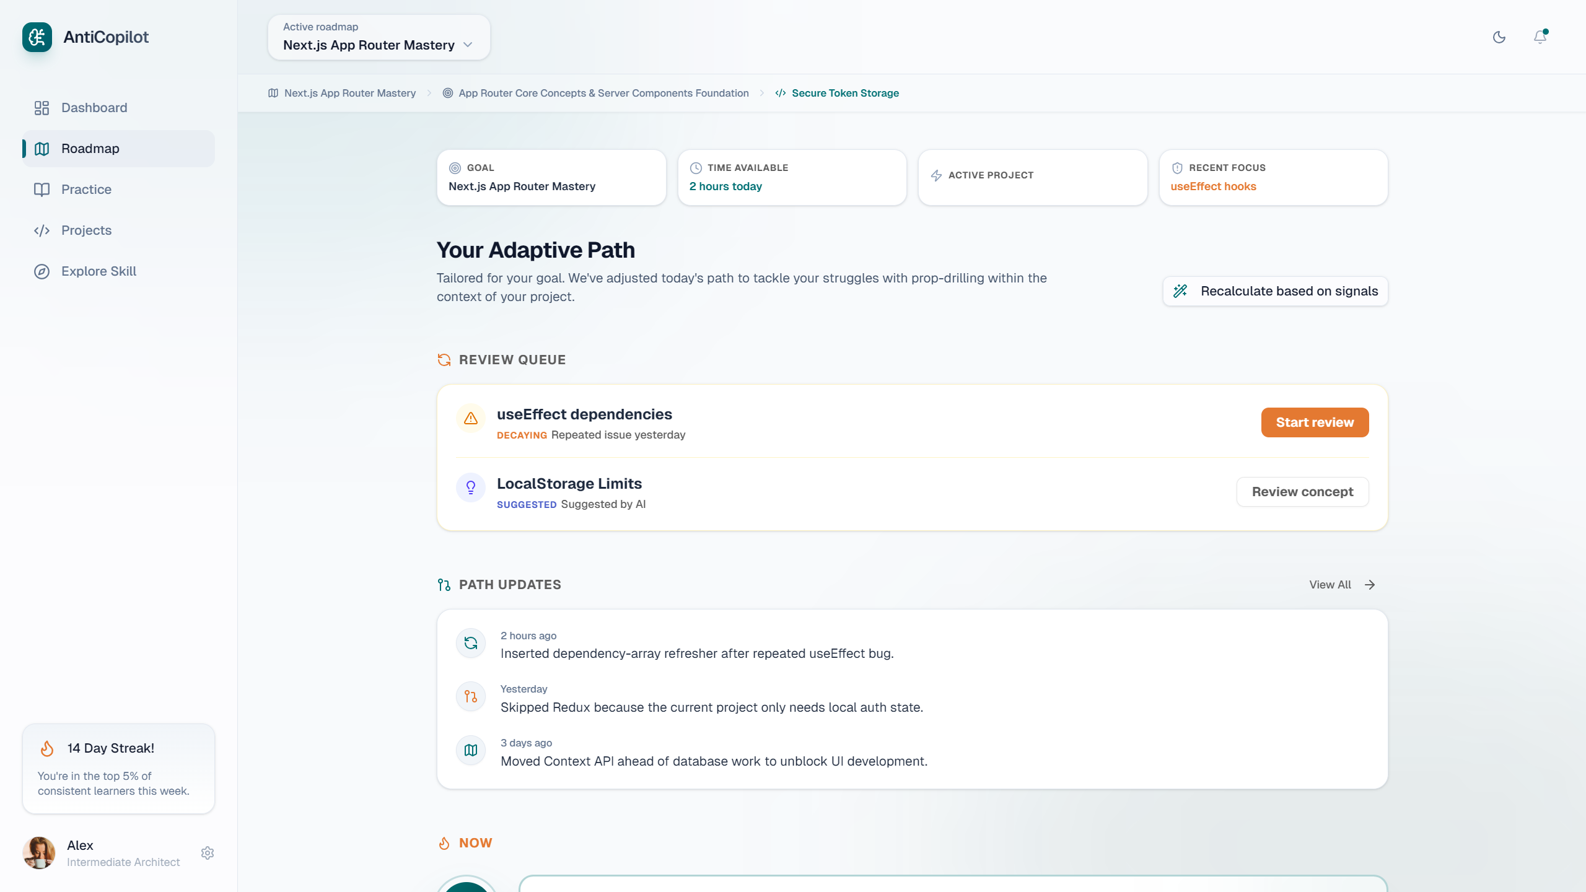Viewport: 1586px width, 892px height.
Task: Click the 'SUGGESTED' status label
Action: pyautogui.click(x=527, y=505)
